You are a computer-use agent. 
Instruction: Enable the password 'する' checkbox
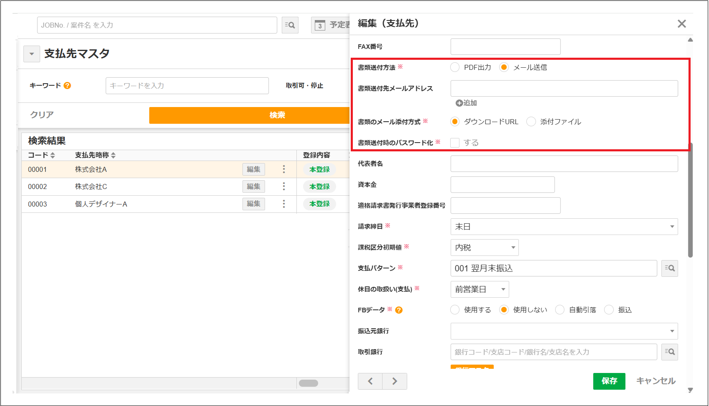(x=455, y=143)
